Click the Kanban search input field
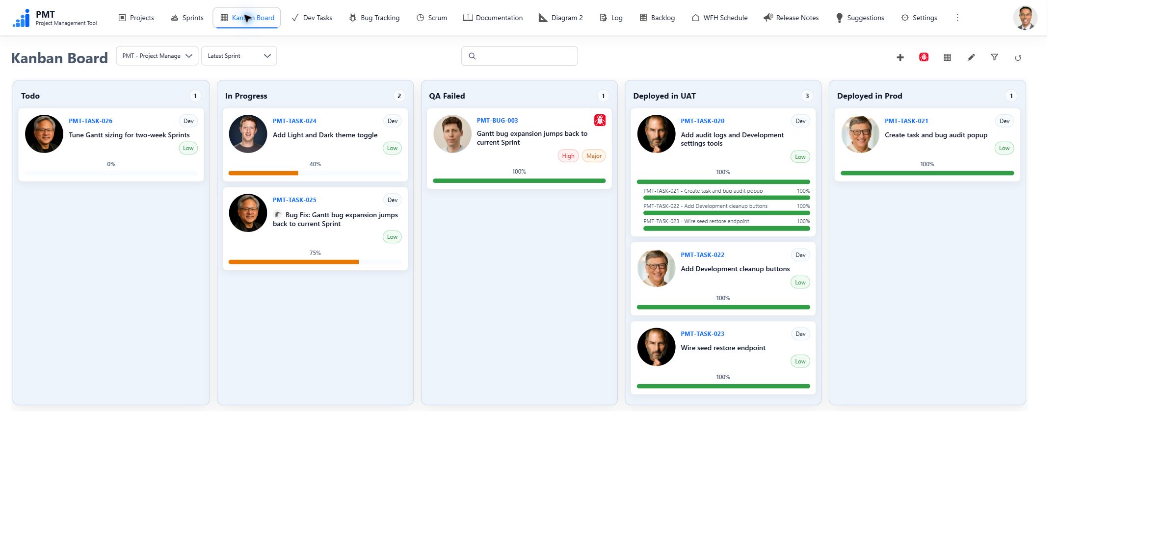 coord(519,56)
